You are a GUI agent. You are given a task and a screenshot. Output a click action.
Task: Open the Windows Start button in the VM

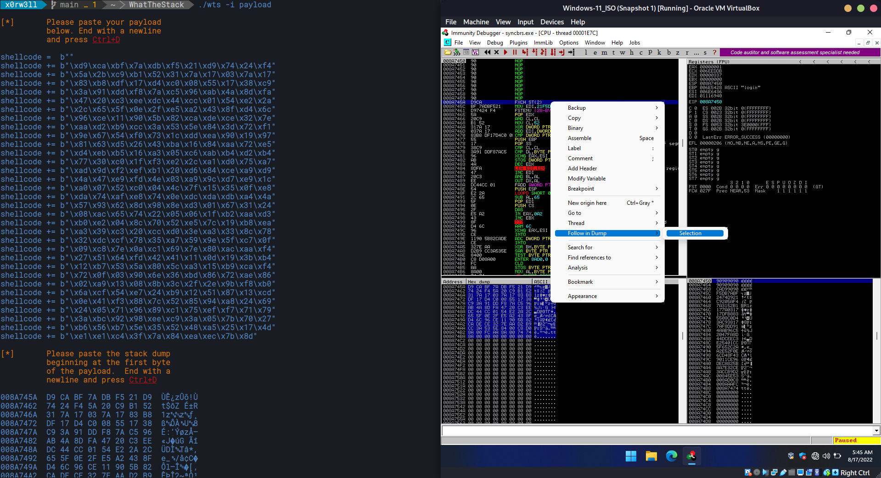click(631, 456)
